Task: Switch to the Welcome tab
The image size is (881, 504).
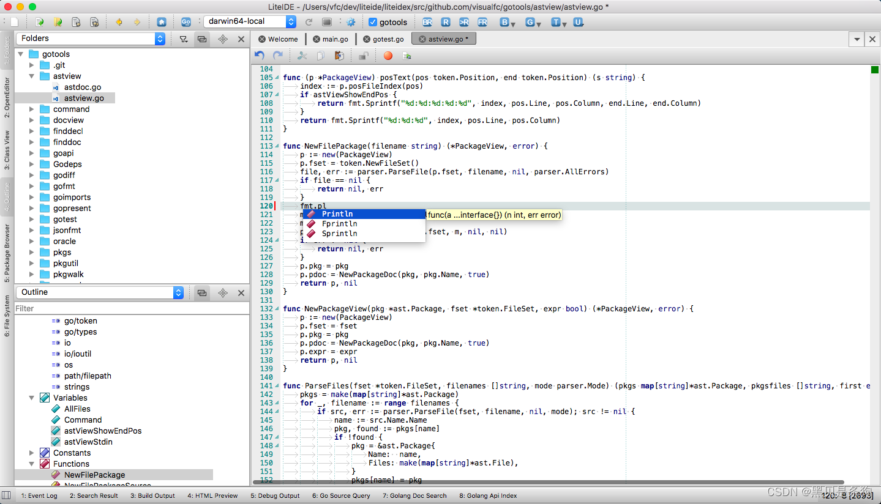Action: tap(278, 39)
